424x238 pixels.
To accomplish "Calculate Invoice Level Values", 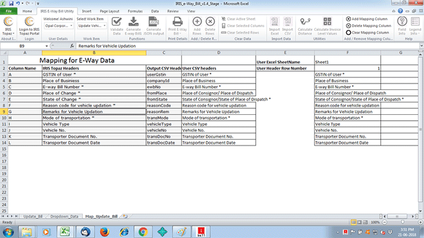I will [x=327, y=26].
